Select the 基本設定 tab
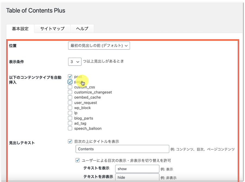Image resolution: width=245 pixels, height=182 pixels. click(x=20, y=29)
